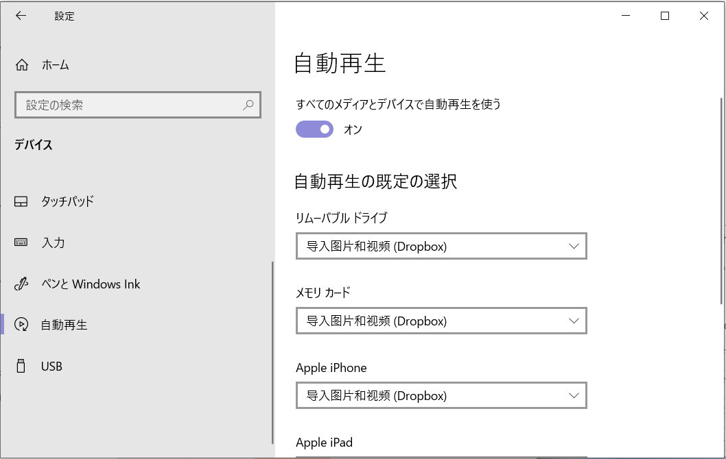Click the keyboard input icon
This screenshot has height=459, width=726.
(21, 243)
